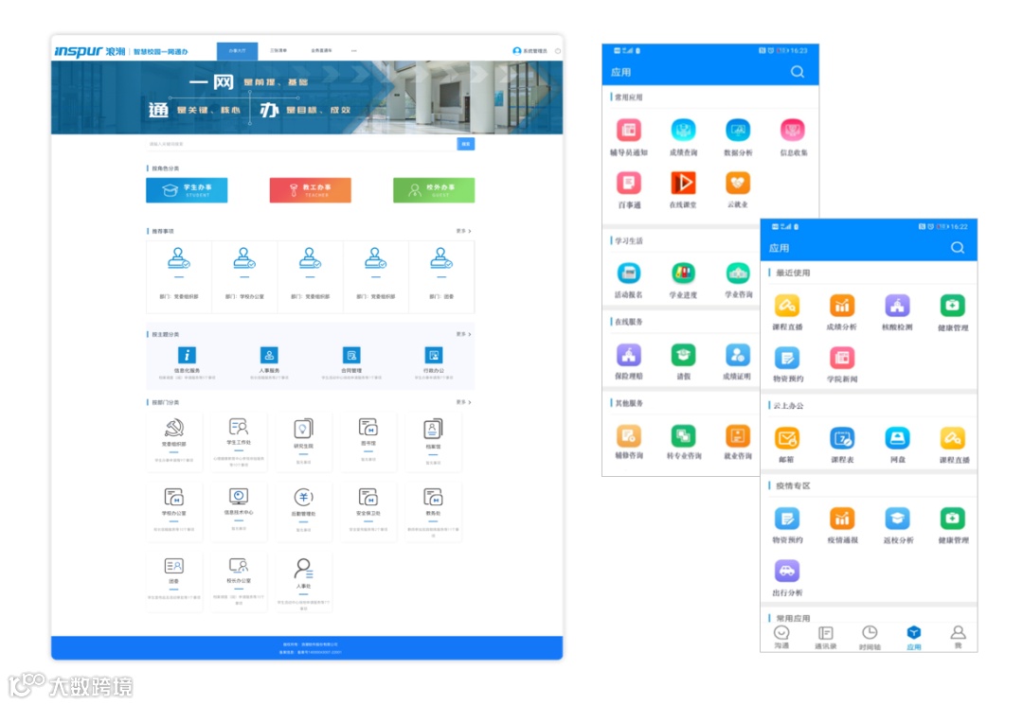This screenshot has height=705, width=1023.
Task: Open 信息技术中心 department card
Action: (239, 512)
